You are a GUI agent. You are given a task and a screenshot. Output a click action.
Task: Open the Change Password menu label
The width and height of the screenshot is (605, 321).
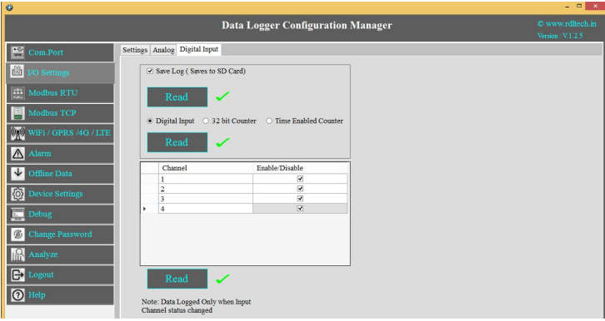[x=60, y=235]
